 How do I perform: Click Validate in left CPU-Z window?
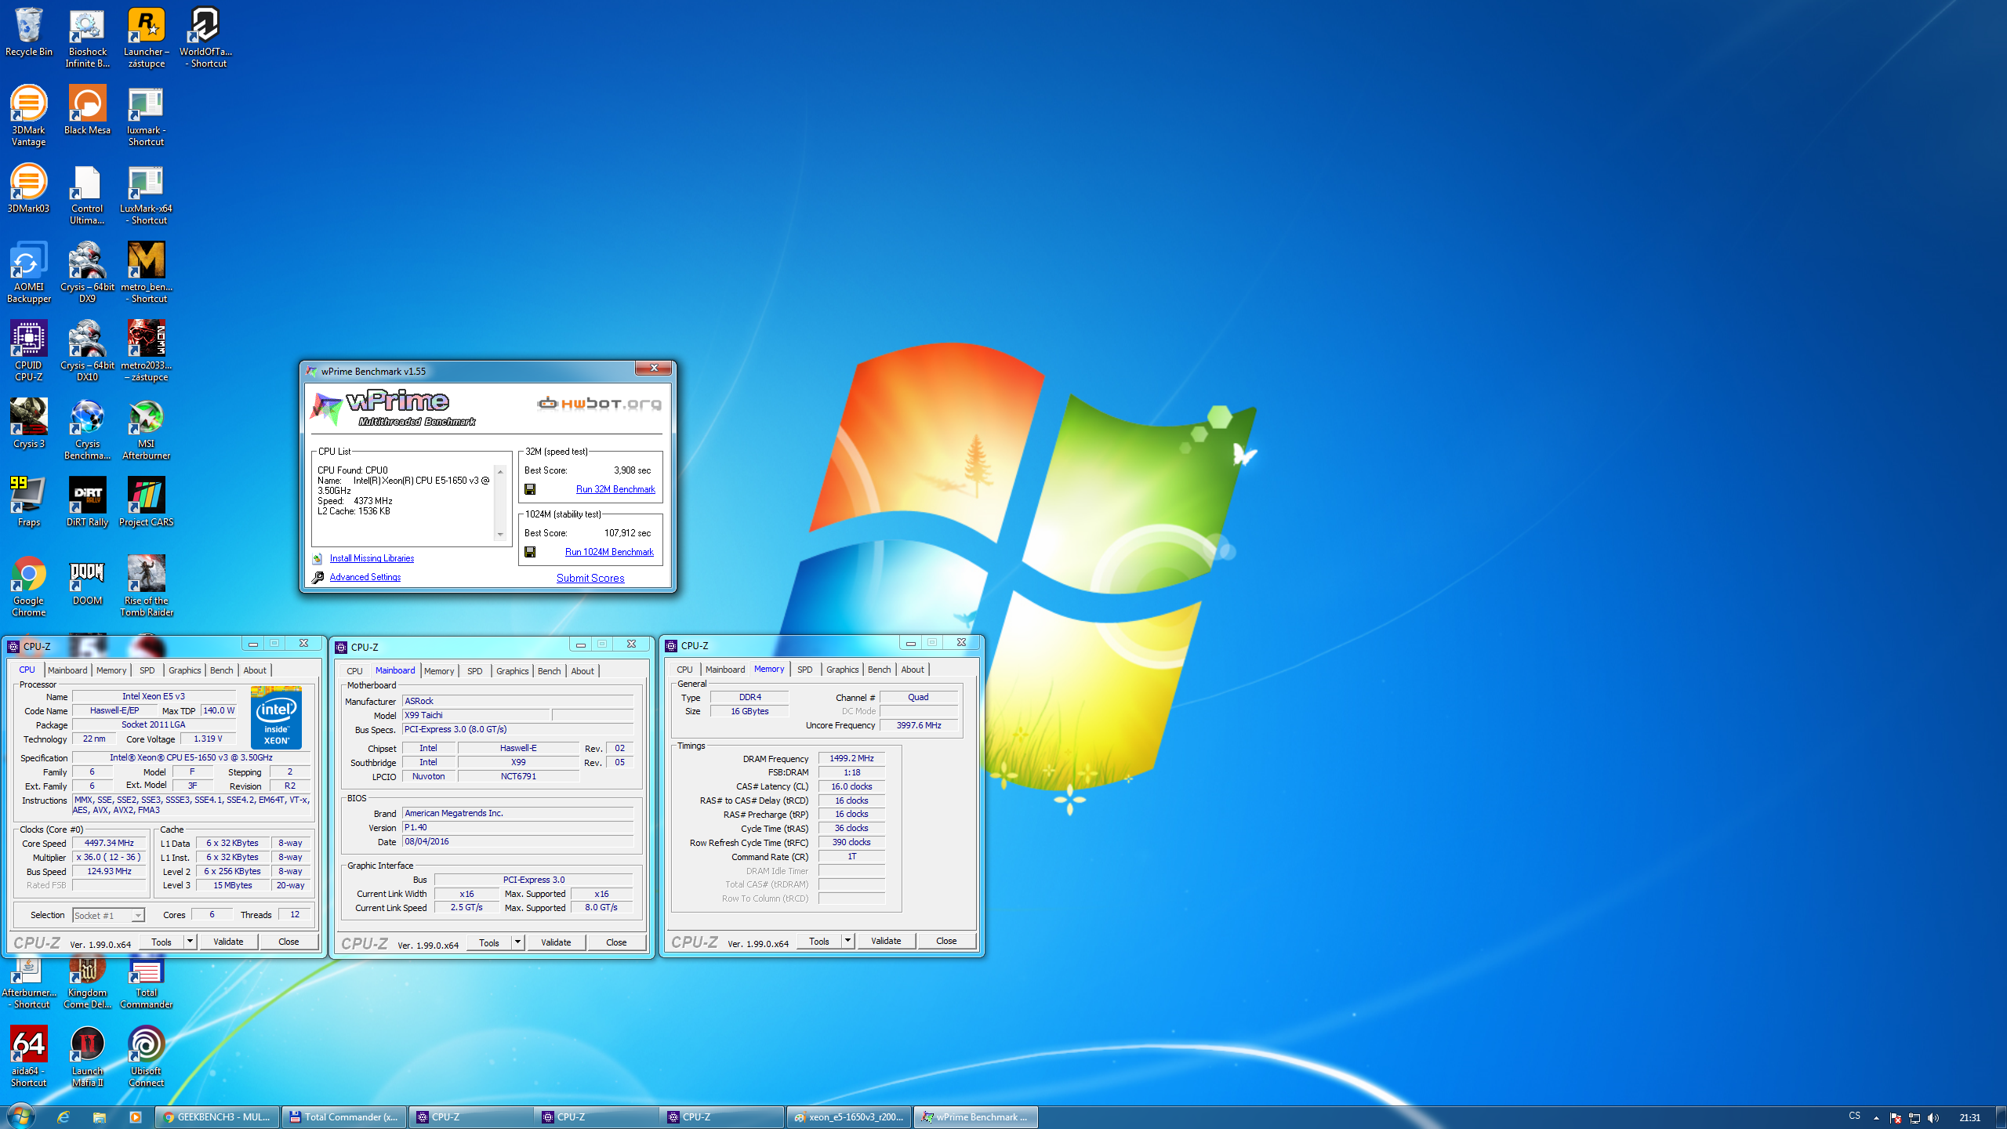[x=228, y=942]
